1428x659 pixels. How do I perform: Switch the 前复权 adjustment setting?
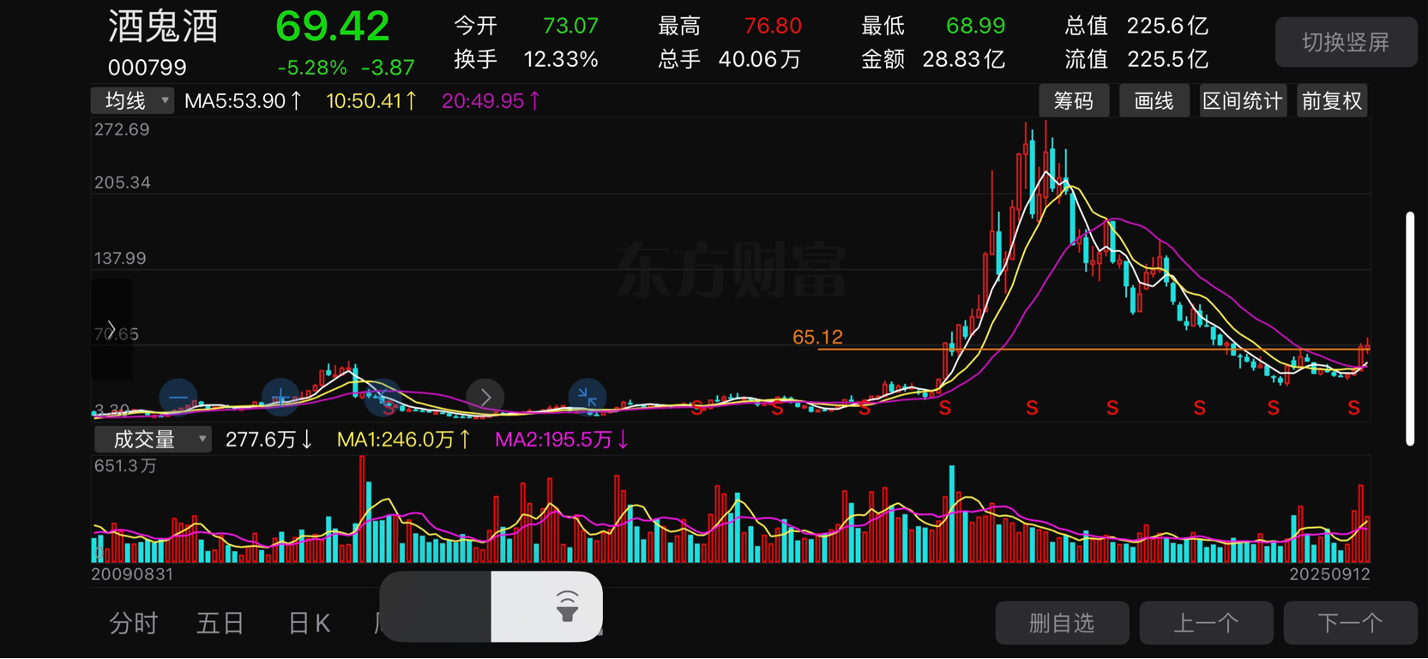click(1332, 101)
